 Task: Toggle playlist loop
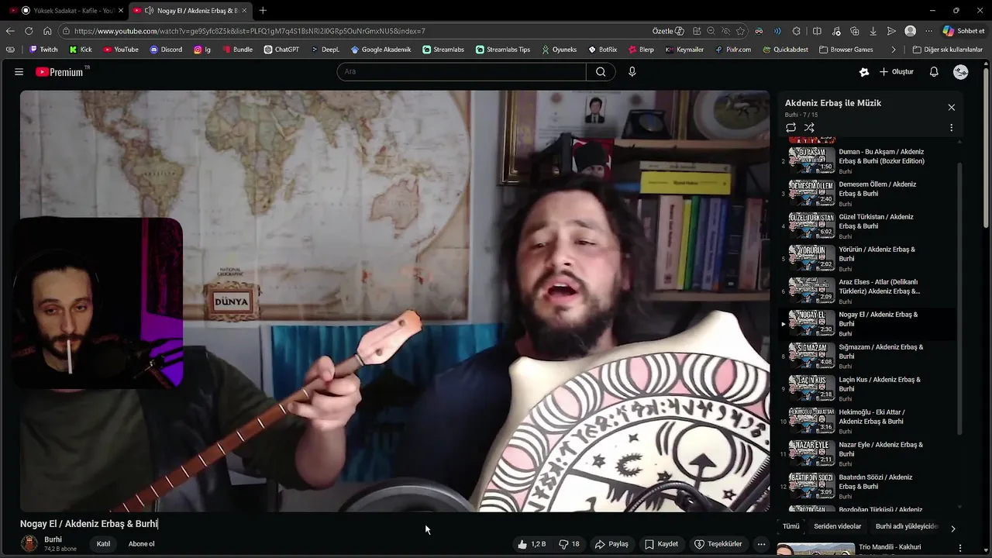pos(790,128)
